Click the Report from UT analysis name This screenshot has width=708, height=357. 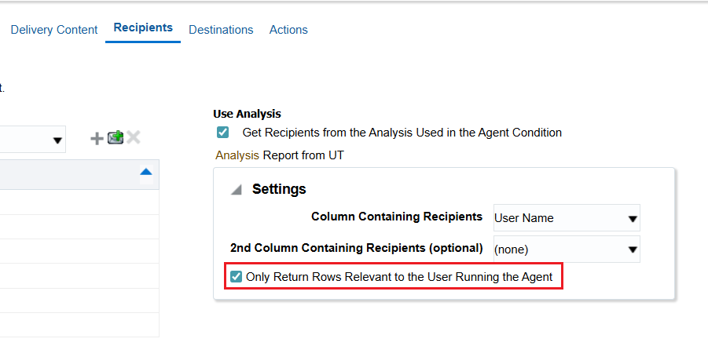coord(303,155)
